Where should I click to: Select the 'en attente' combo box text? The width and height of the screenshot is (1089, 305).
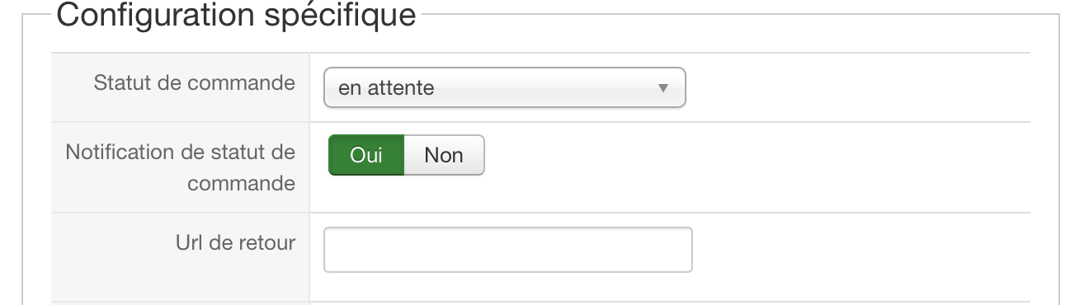[386, 88]
